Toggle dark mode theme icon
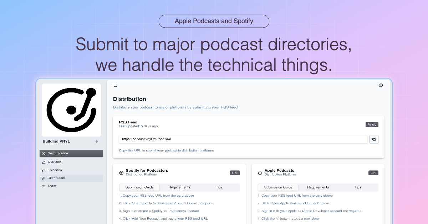The height and width of the screenshot is (224, 428). coord(381,85)
